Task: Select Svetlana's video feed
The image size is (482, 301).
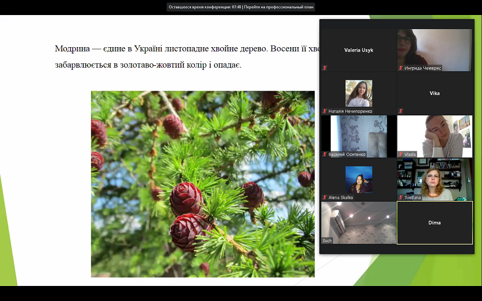Action: pyautogui.click(x=435, y=180)
